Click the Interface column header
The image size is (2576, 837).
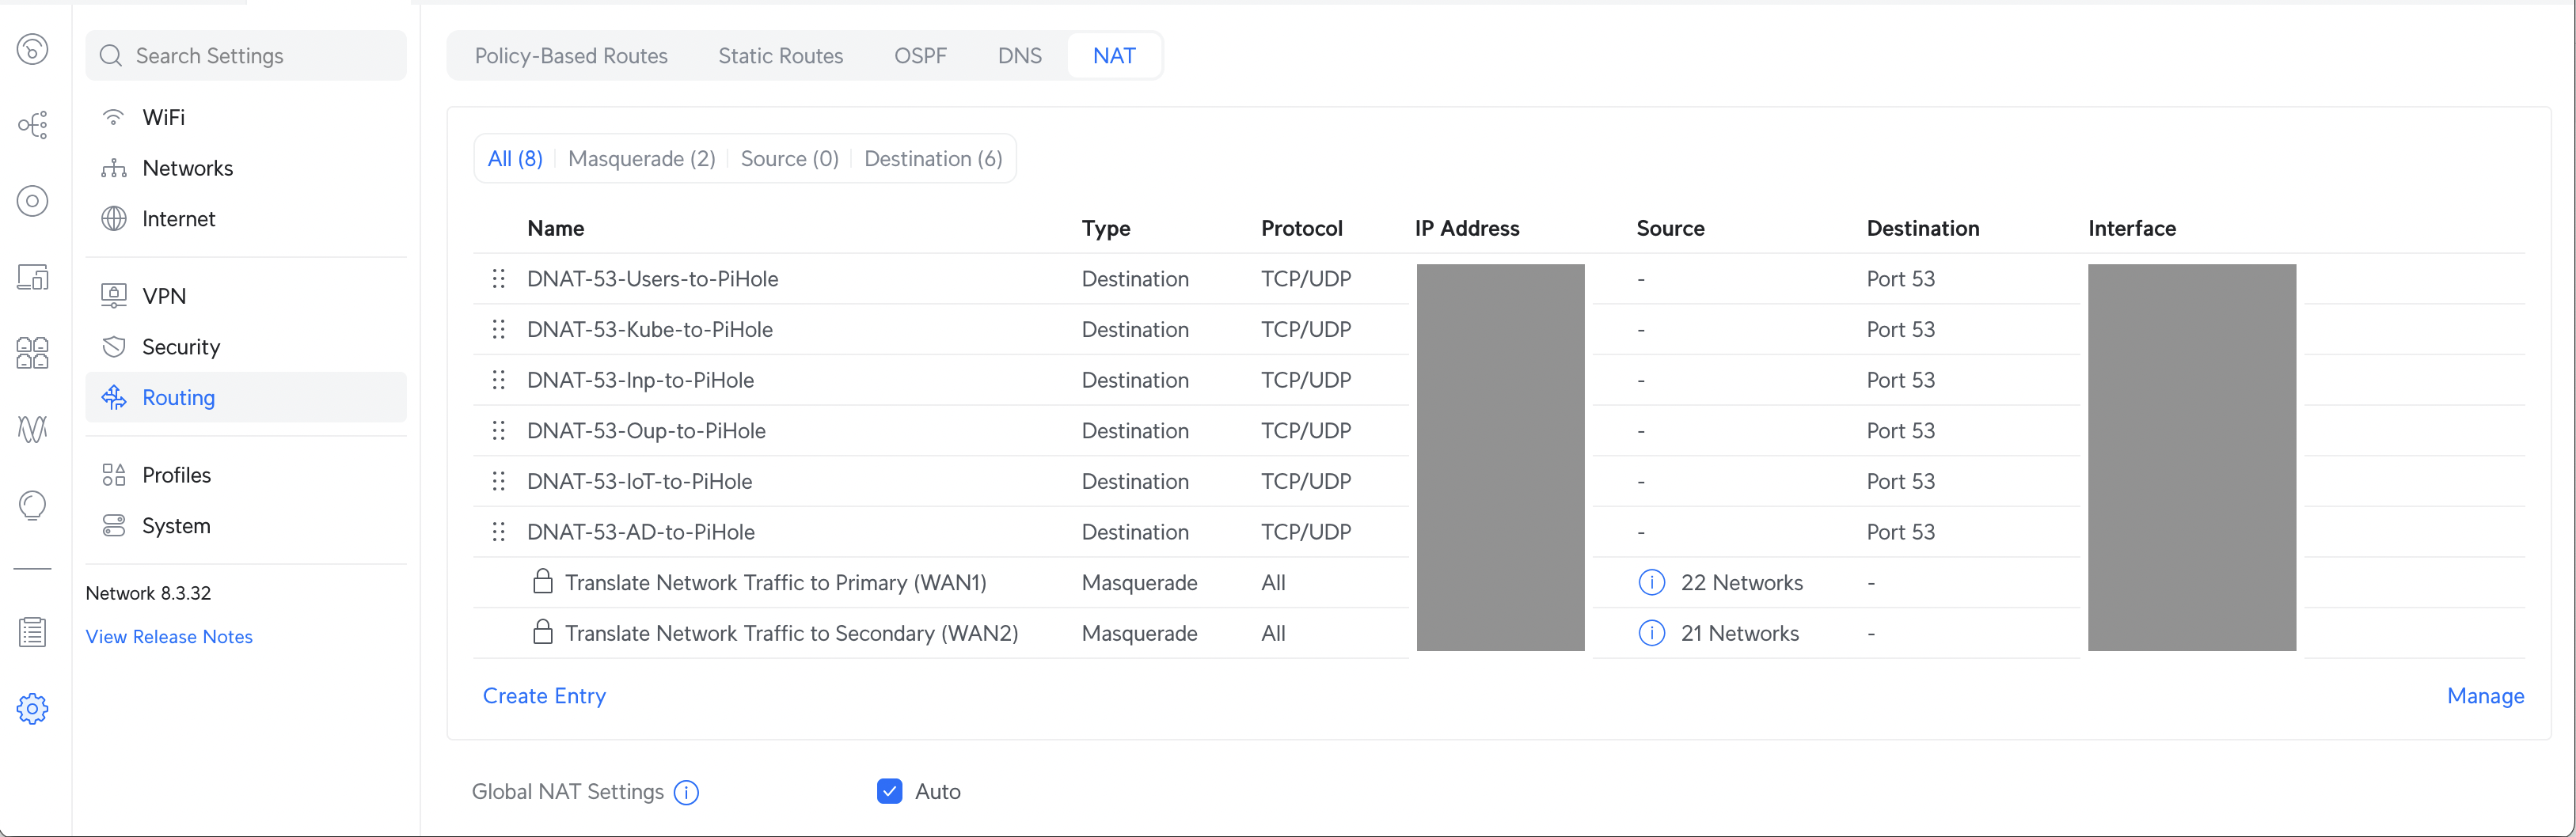pos(2131,229)
